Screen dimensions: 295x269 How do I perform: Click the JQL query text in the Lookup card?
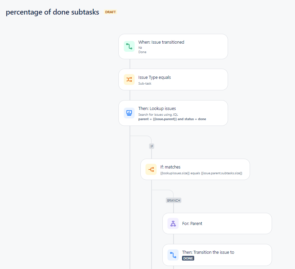[x=172, y=119]
